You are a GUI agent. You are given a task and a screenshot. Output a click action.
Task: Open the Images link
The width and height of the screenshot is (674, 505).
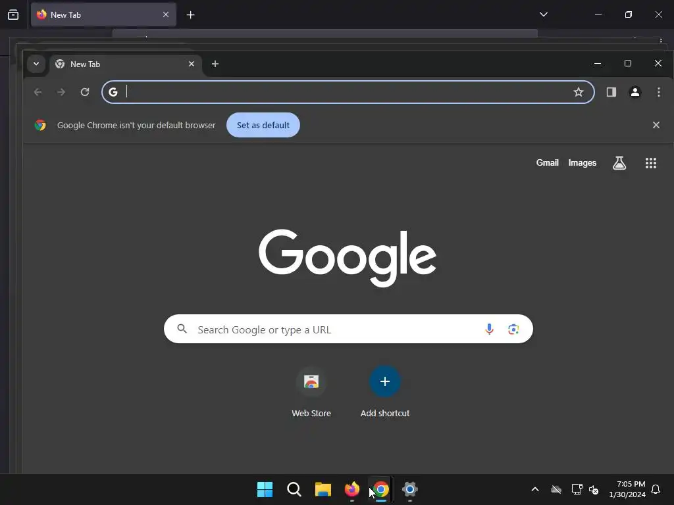coord(582,163)
